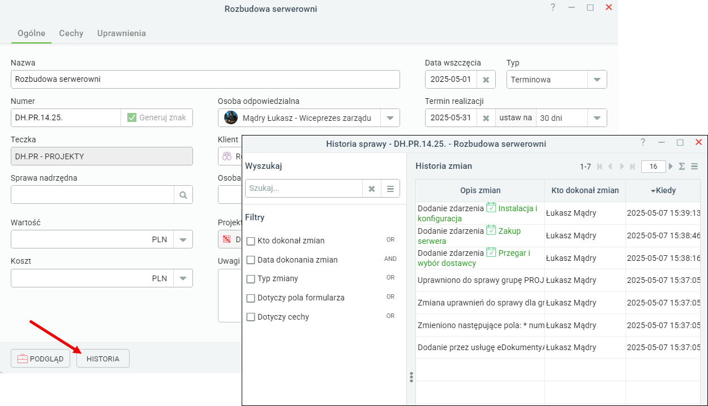708x406 pixels.
Task: Toggle the Generuj znak checkbox
Action: (132, 117)
